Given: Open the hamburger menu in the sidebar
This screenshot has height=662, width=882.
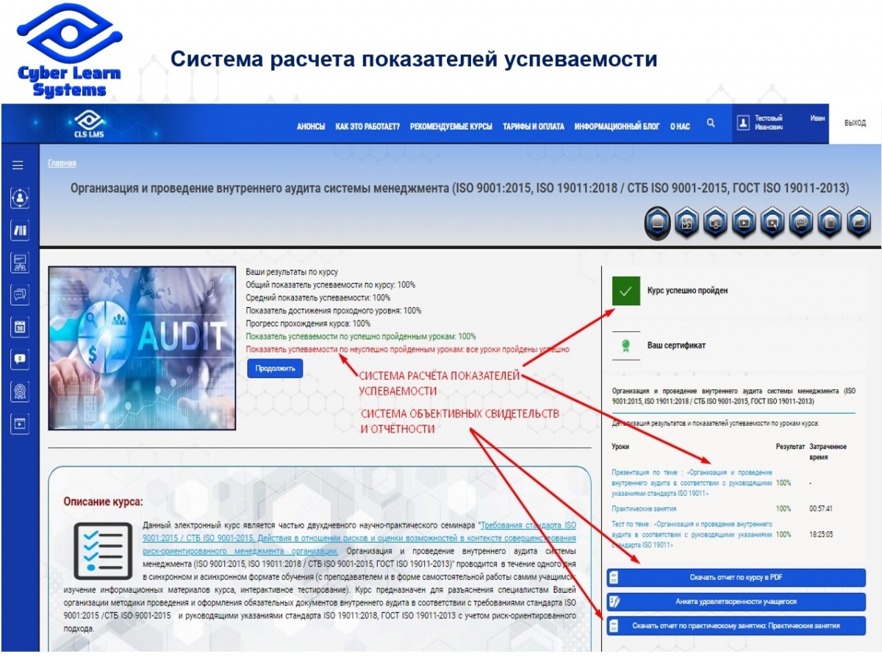Looking at the screenshot, I should [18, 165].
